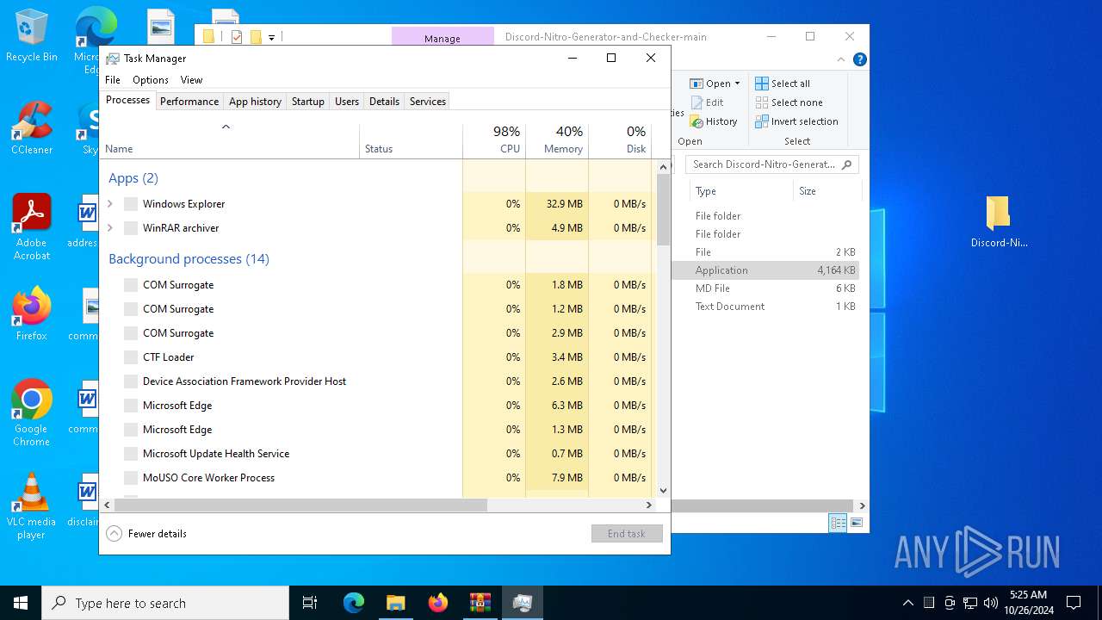Collapse the Explorer ribbon chevron
The image size is (1102, 620).
(x=841, y=59)
